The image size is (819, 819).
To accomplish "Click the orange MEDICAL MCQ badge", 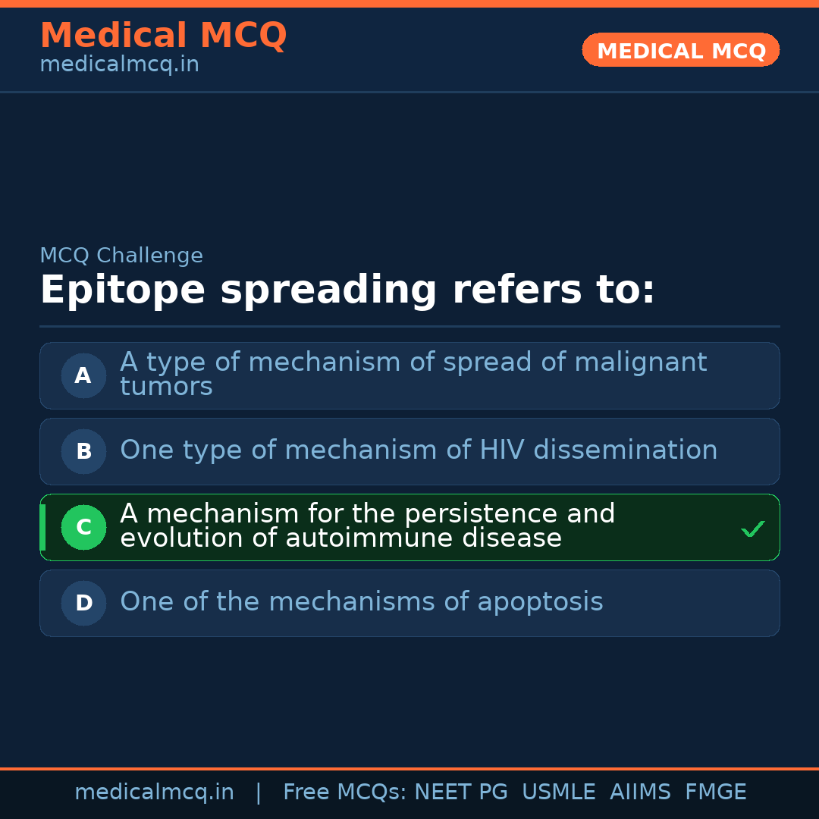I will coord(680,50).
